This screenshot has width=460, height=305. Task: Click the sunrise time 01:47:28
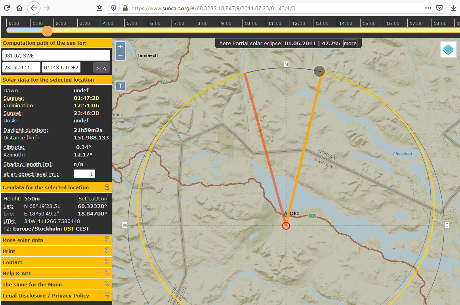click(86, 98)
